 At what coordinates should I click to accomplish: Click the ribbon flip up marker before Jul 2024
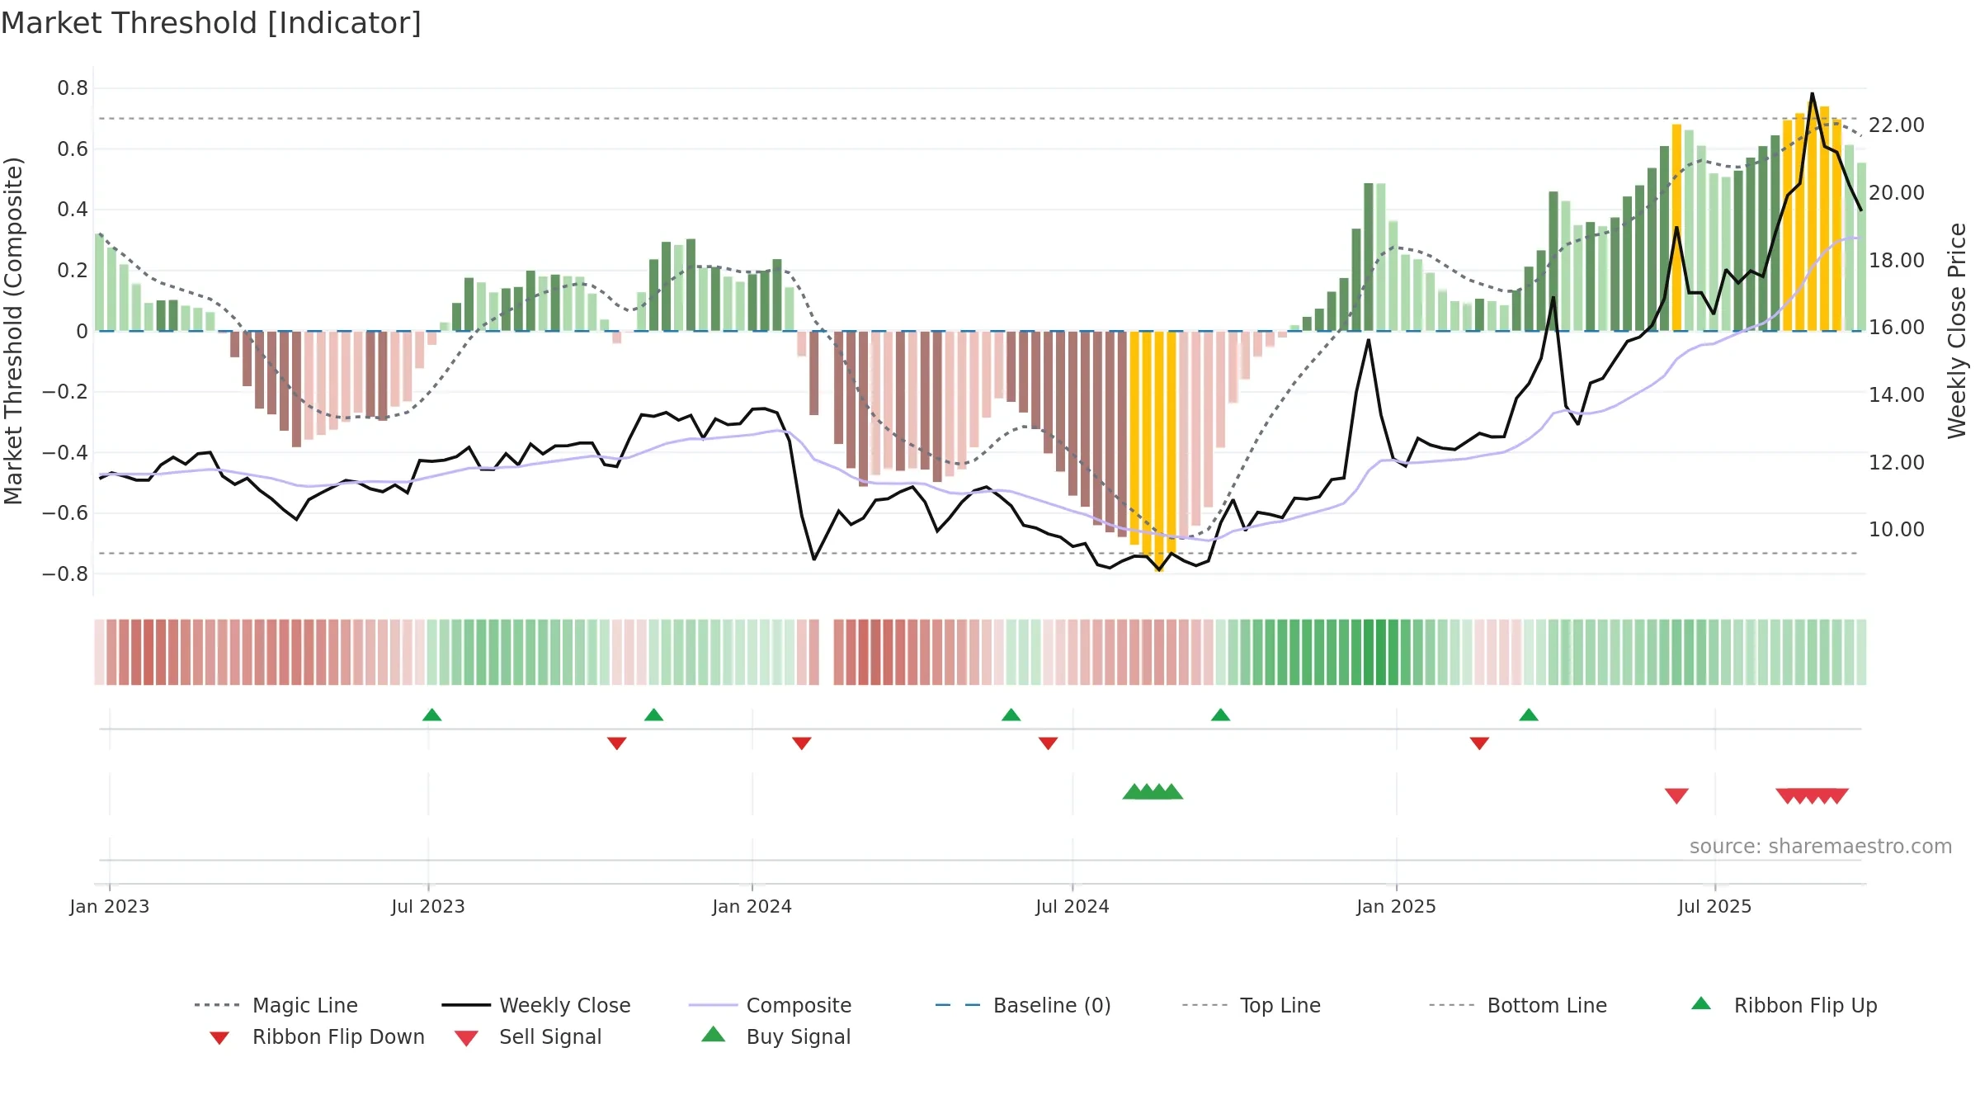(x=1011, y=715)
